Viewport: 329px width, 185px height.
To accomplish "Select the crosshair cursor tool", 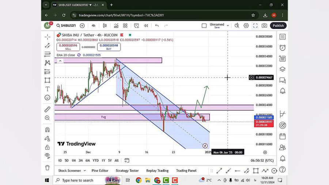I will 48,37.
